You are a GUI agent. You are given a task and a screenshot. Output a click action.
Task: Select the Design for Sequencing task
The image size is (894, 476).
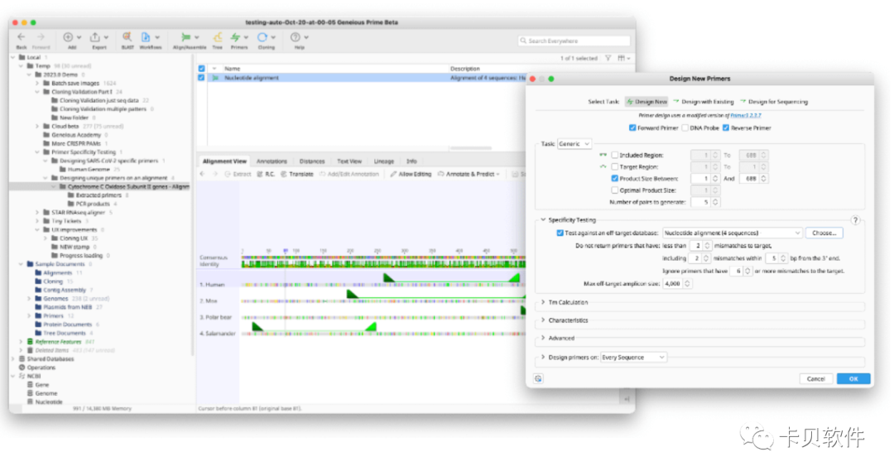point(774,102)
